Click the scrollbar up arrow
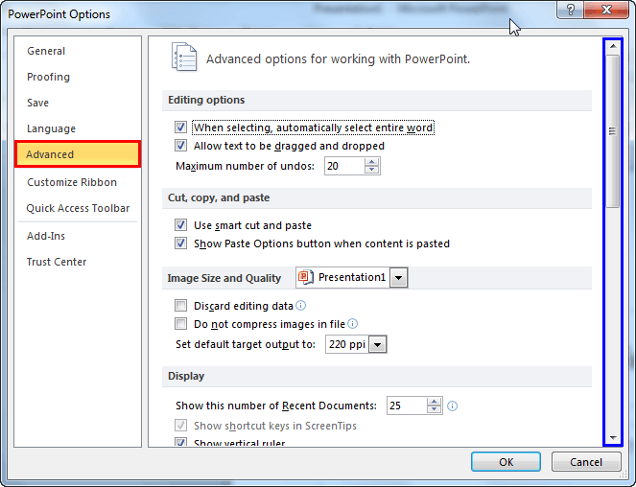Screen dimensions: 636x487 613,46
